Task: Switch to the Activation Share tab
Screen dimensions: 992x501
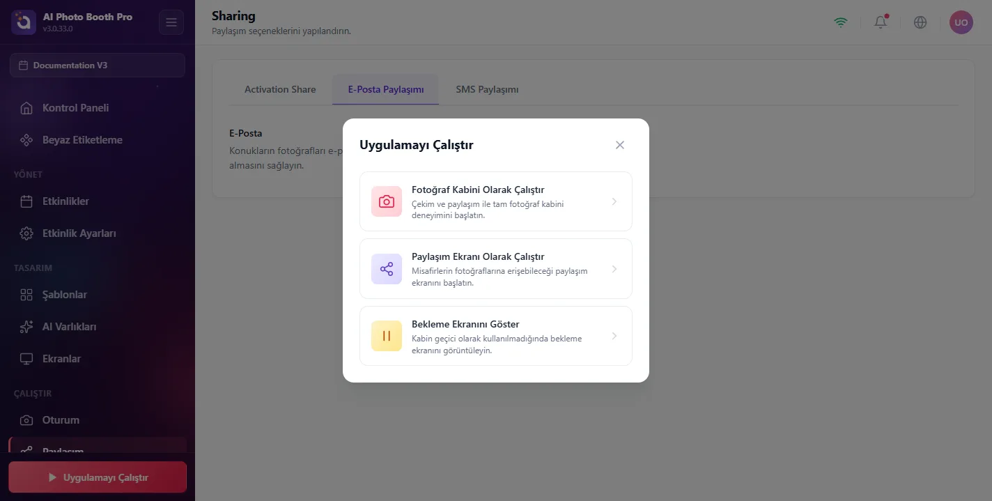Action: coord(280,89)
